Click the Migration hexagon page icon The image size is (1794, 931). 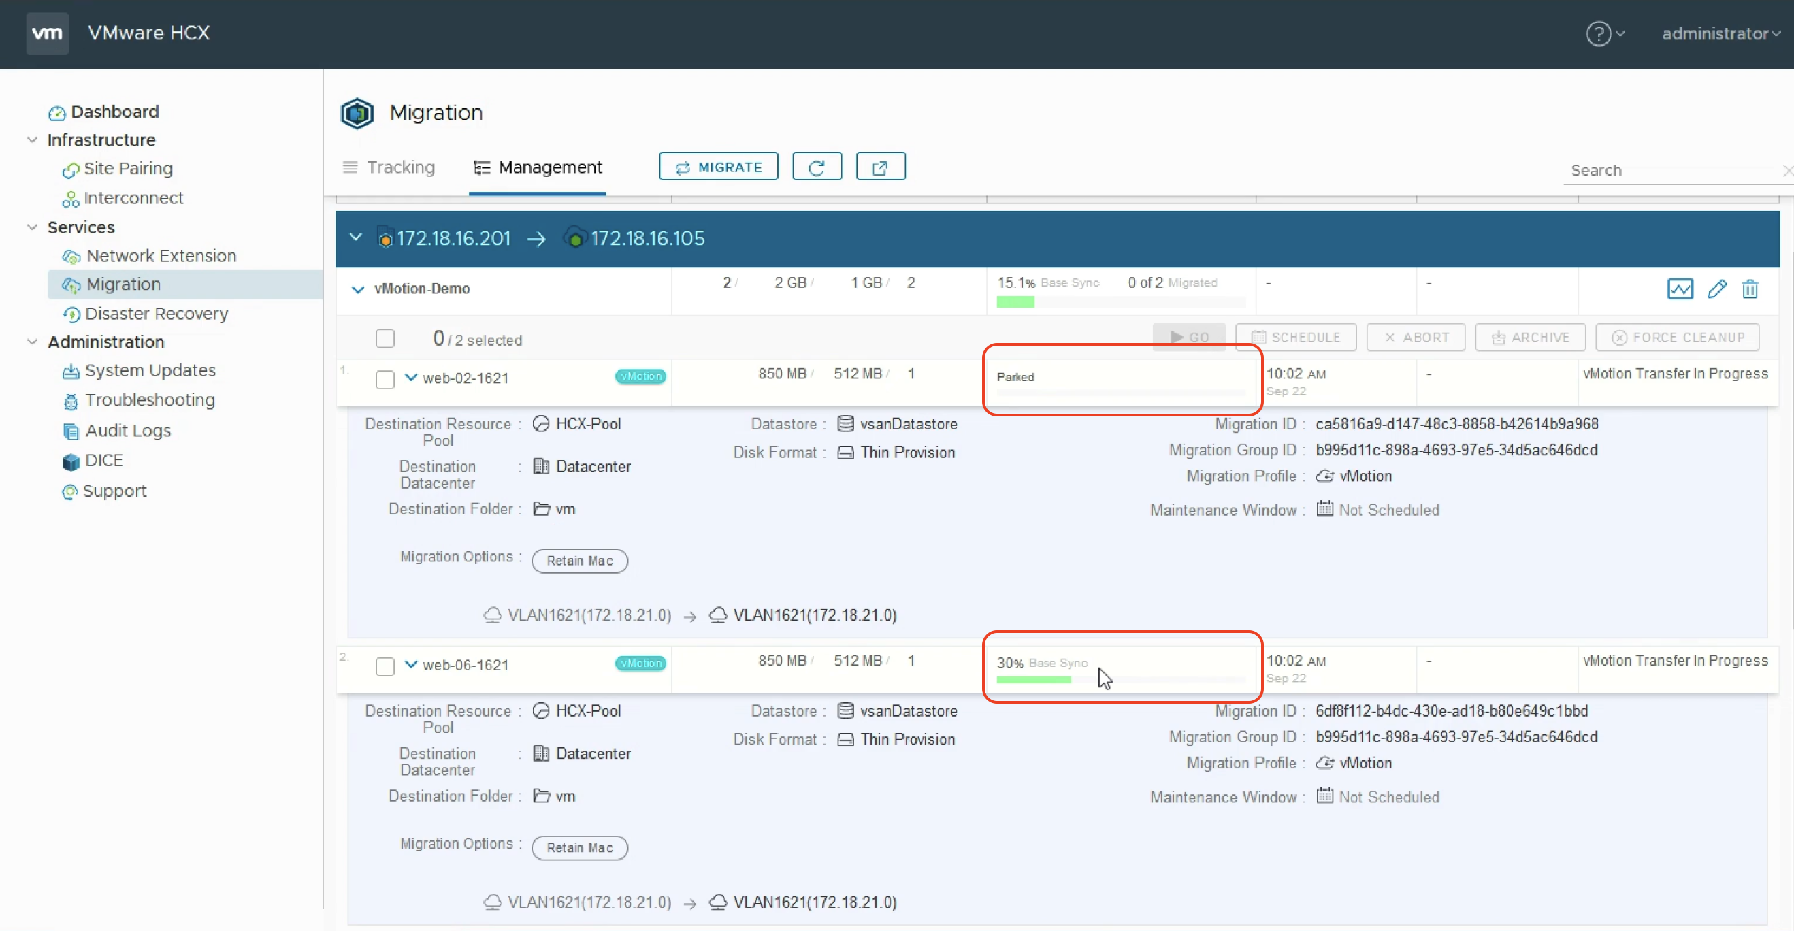pos(357,113)
